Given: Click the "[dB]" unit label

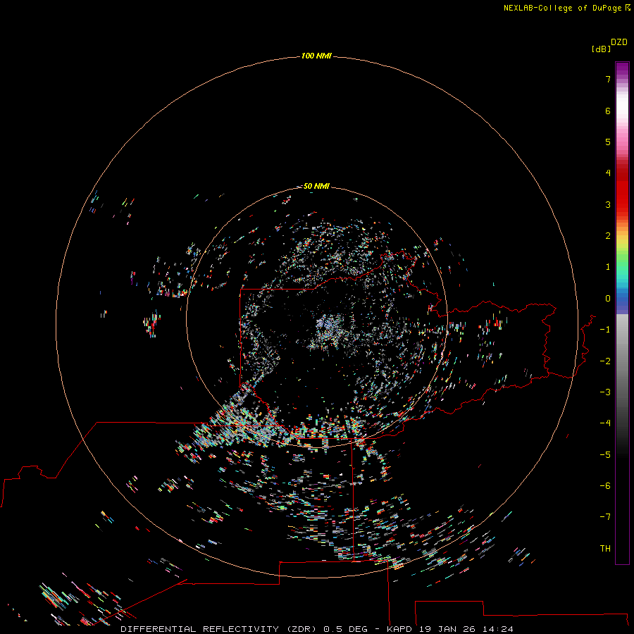Looking at the screenshot, I should 601,49.
